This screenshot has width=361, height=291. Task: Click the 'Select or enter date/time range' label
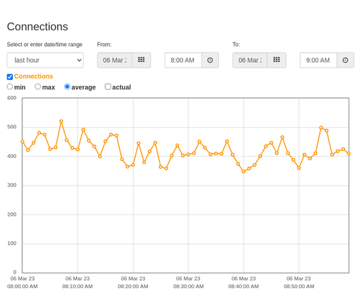click(x=45, y=45)
